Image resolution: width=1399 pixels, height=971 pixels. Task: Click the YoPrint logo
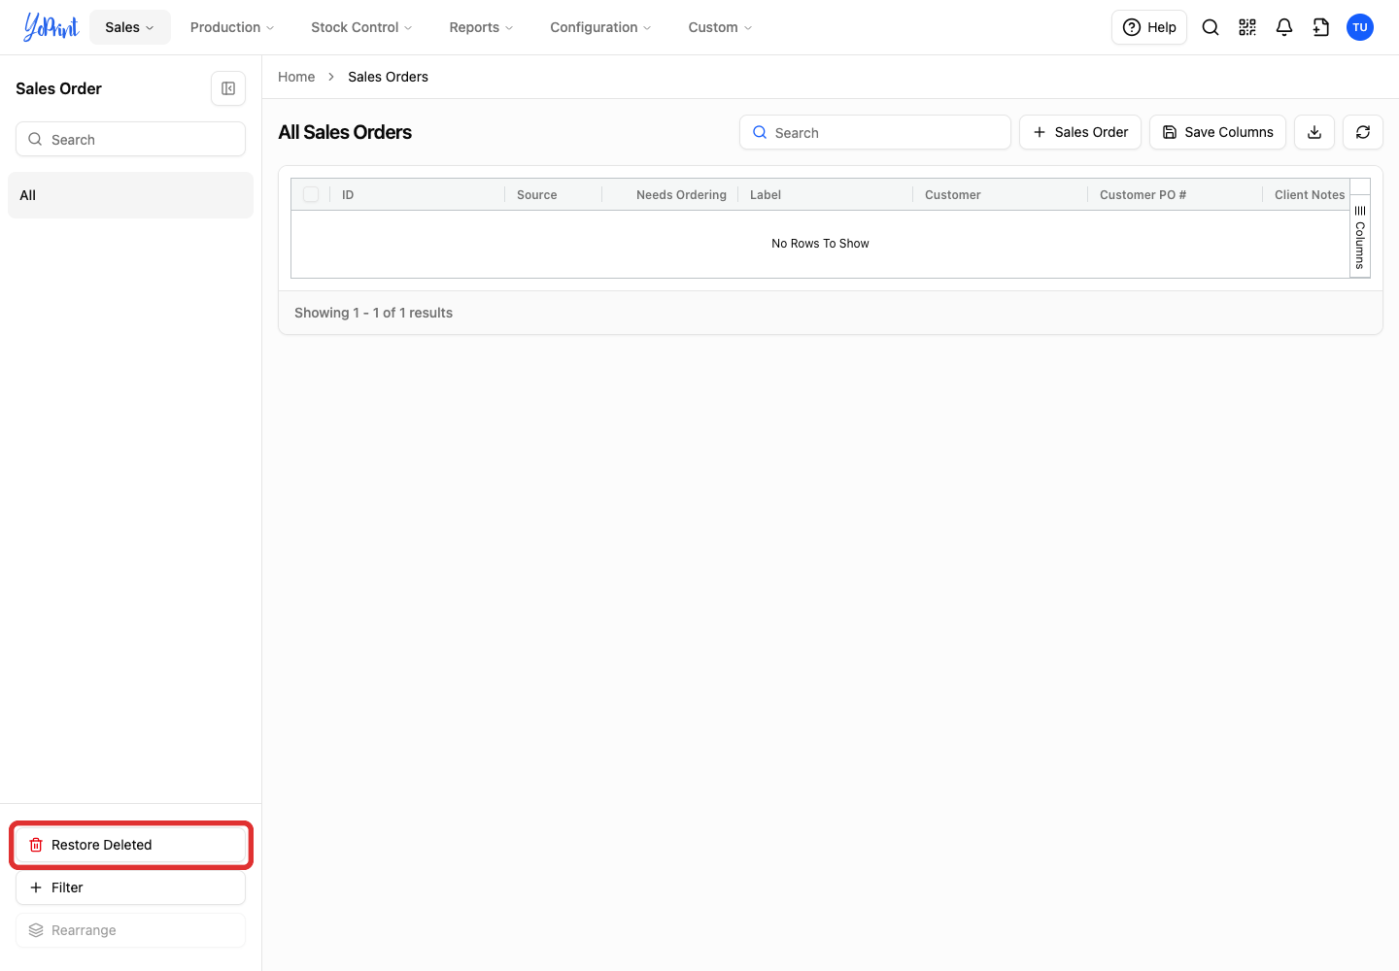coord(51,27)
